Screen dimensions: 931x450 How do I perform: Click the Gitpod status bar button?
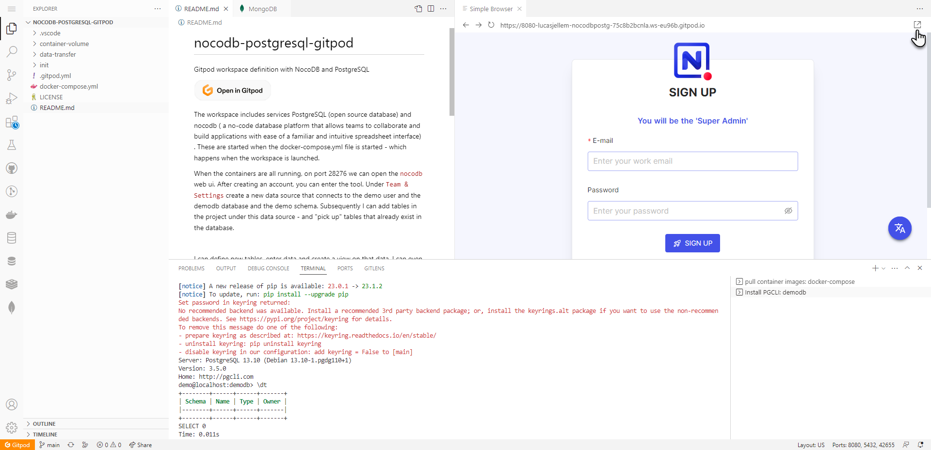(x=17, y=445)
